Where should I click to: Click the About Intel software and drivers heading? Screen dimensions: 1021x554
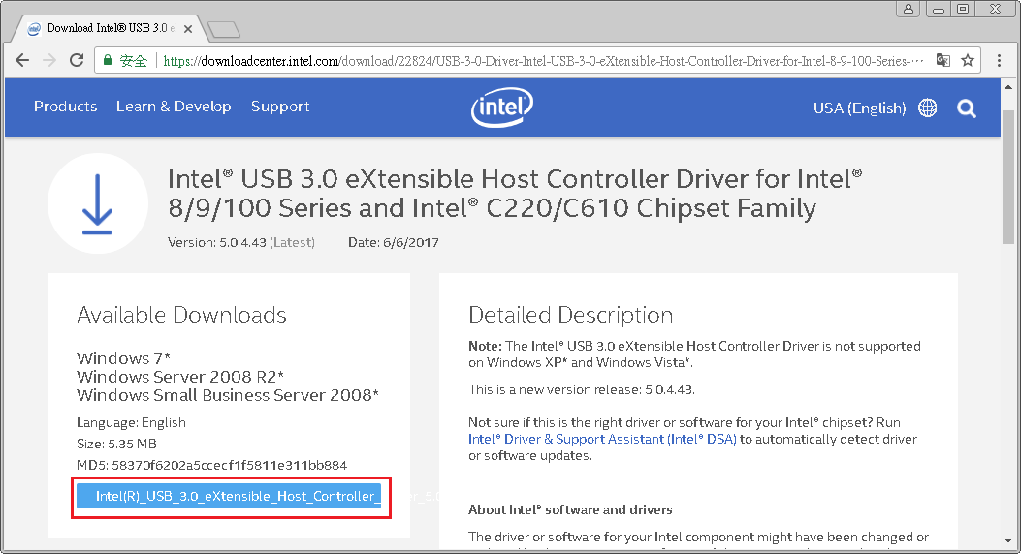click(x=570, y=509)
